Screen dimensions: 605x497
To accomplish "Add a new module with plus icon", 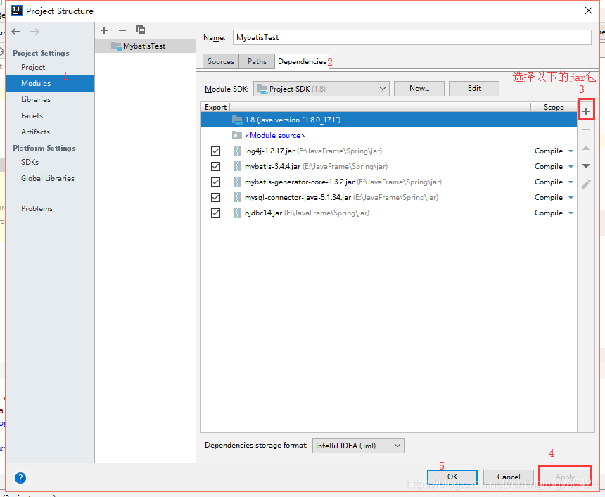I will click(x=104, y=30).
